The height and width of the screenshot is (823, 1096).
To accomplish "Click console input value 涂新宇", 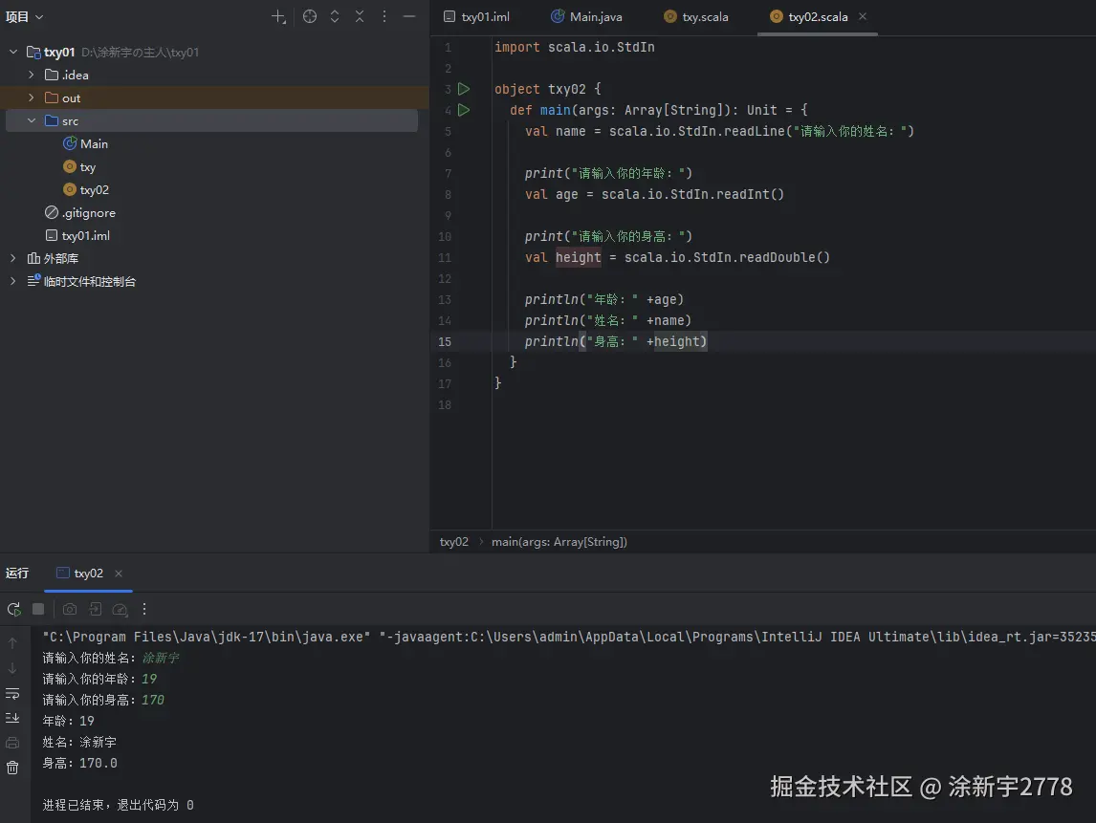I will tap(161, 658).
